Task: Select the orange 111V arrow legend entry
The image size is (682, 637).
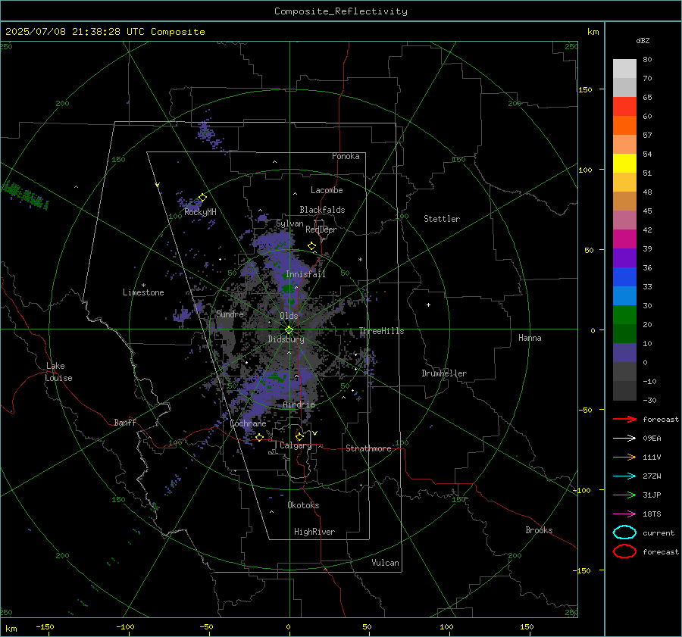Action: pos(624,457)
